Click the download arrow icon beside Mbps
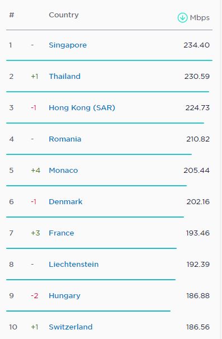This screenshot has width=222, height=339. (182, 17)
